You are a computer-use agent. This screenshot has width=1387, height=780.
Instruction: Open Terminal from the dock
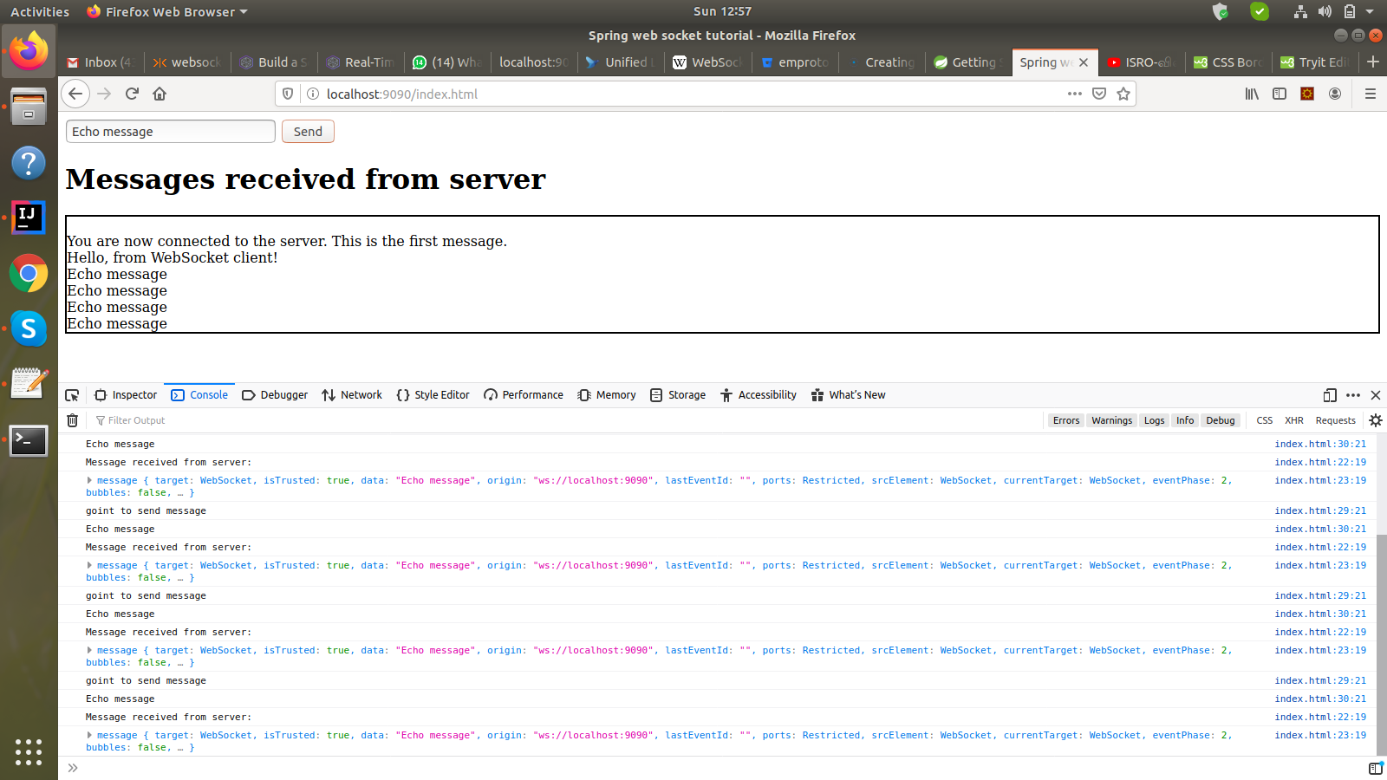point(29,440)
